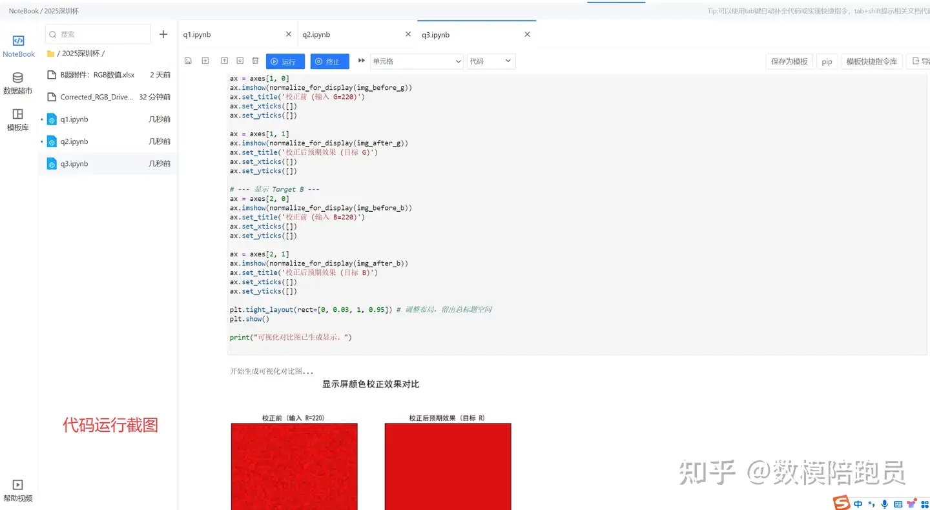The width and height of the screenshot is (930, 510).
Task: Open the 代码 cell type dropdown
Action: tap(491, 61)
